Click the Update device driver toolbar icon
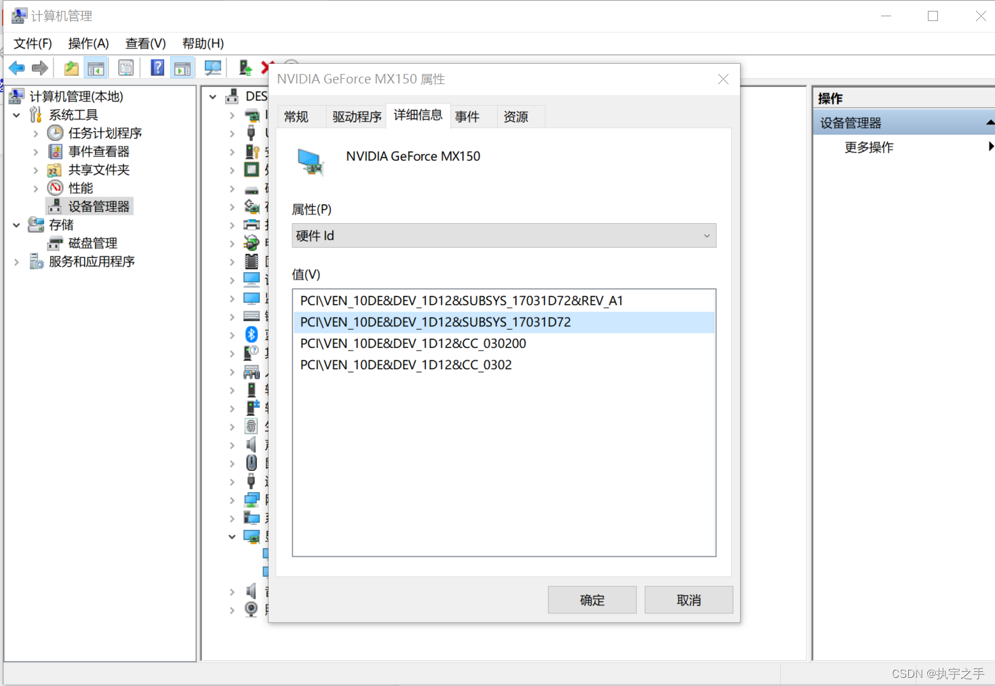The image size is (995, 686). (246, 68)
